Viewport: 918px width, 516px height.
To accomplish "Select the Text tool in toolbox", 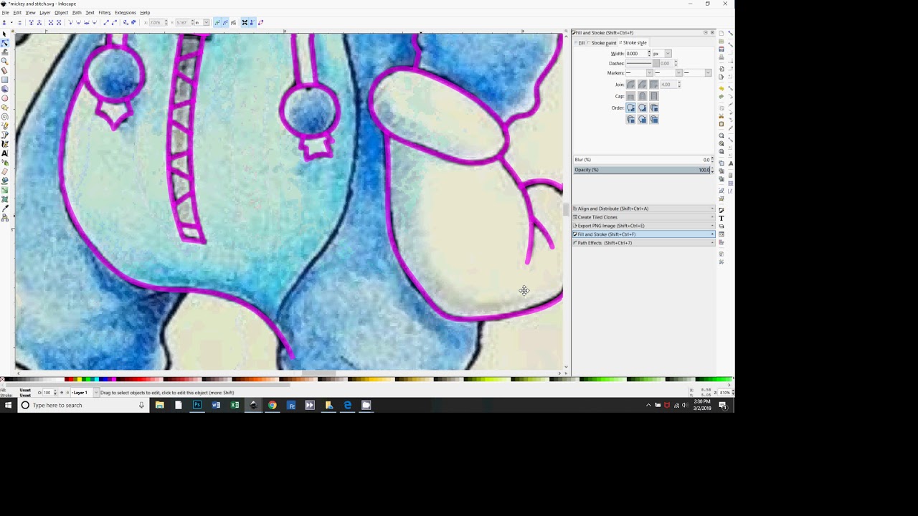I will pyautogui.click(x=5, y=153).
